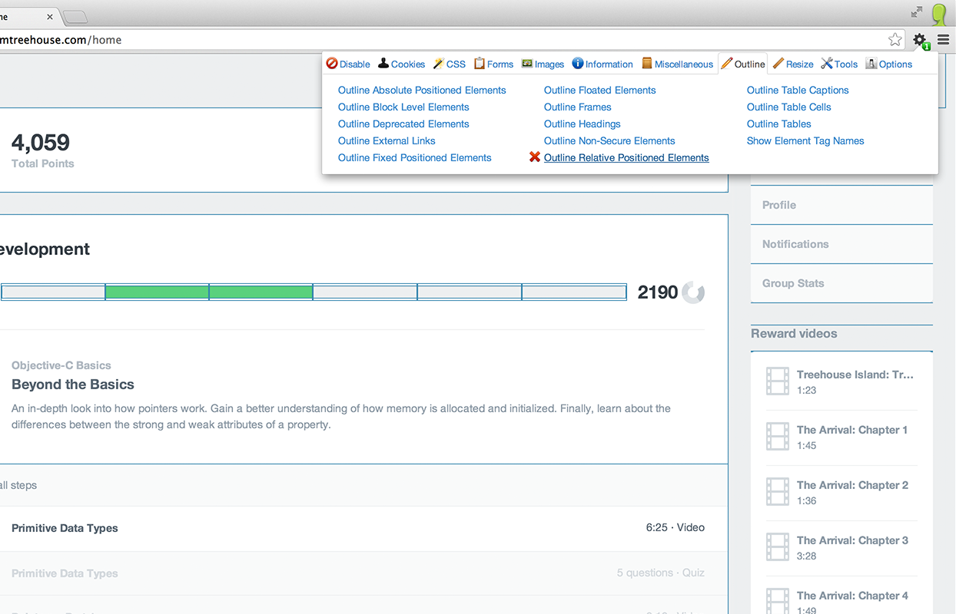956x614 pixels.
Task: Open the Chrome hamburger menu
Action: (x=943, y=40)
